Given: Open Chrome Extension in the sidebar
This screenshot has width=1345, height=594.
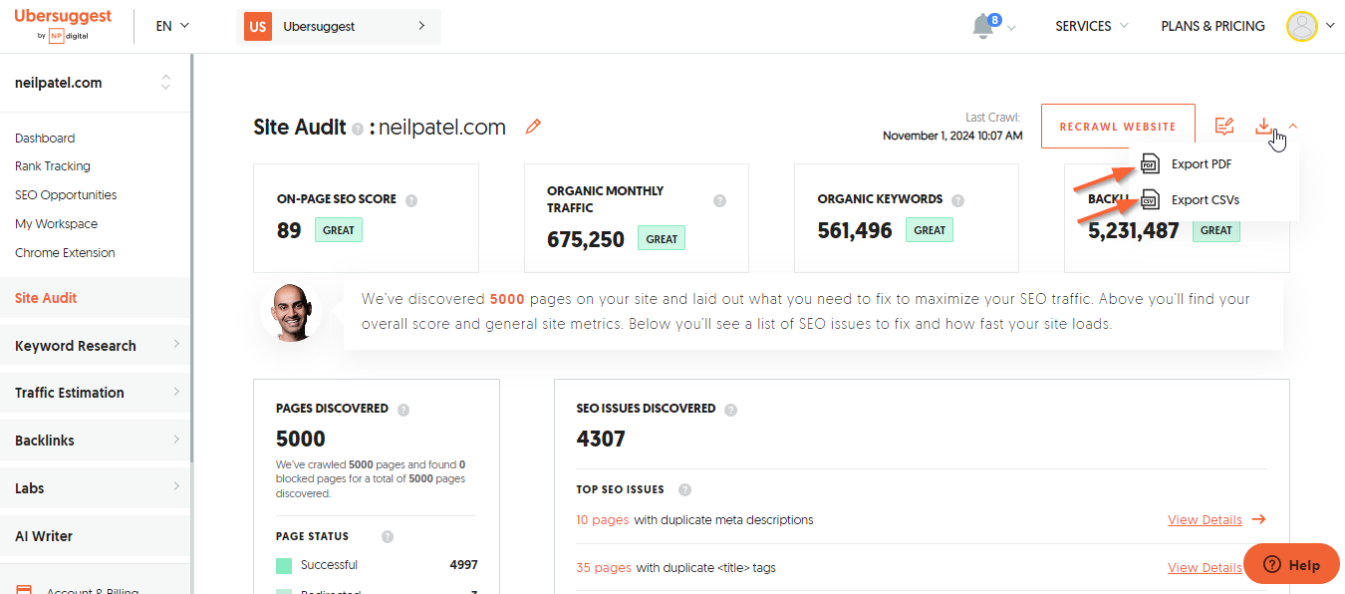Looking at the screenshot, I should point(65,253).
